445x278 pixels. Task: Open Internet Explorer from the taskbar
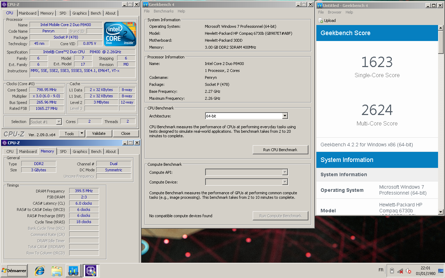coord(39,270)
